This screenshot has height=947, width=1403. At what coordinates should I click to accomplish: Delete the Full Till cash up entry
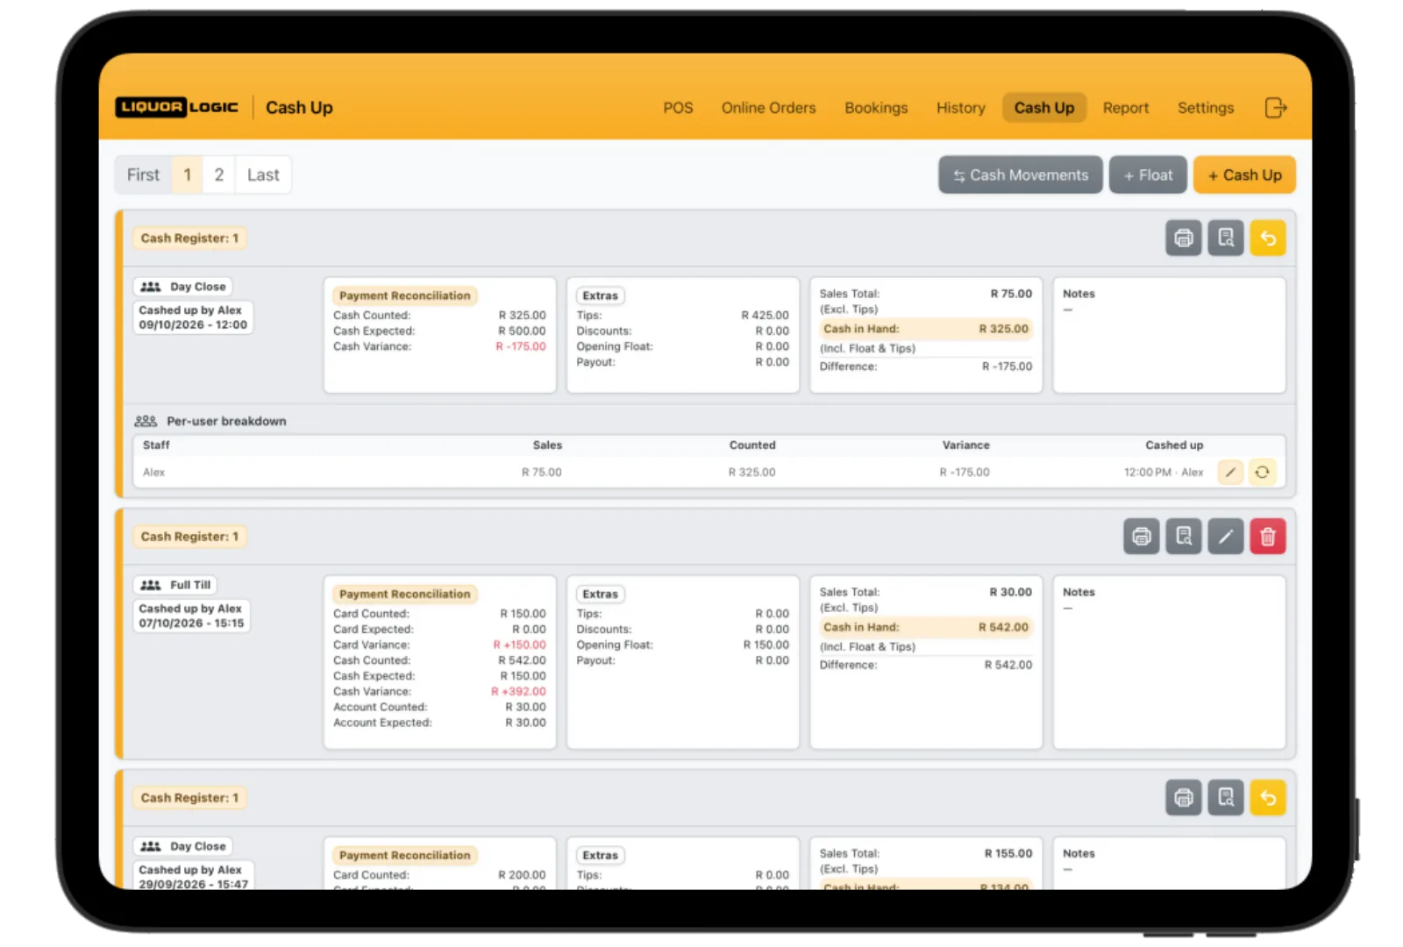pyautogui.click(x=1268, y=536)
